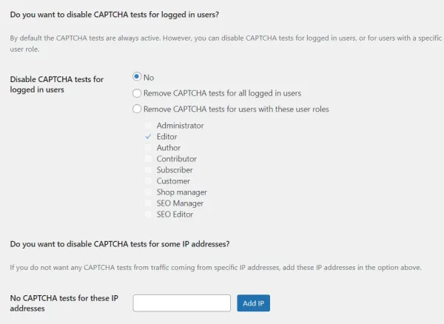444x324 pixels.
Task: Click the 'SEO Editor' label text
Action: [175, 215]
